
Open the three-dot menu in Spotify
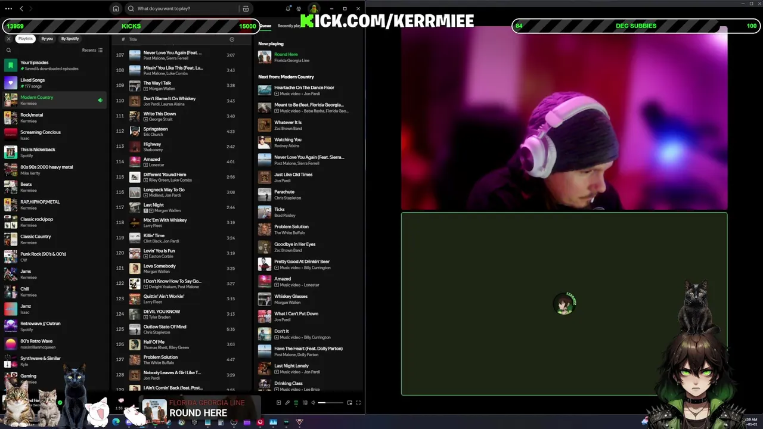point(8,8)
